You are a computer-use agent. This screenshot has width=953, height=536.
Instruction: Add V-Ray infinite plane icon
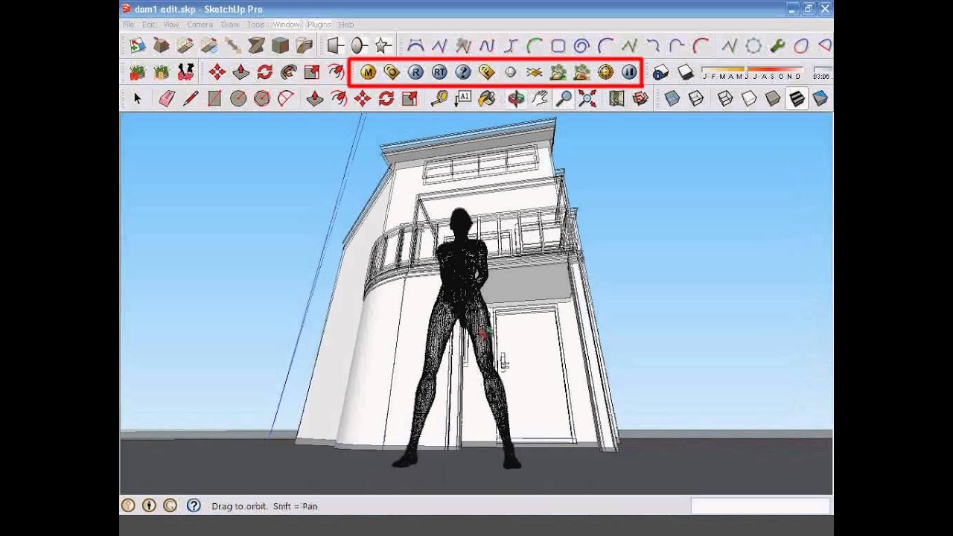click(x=534, y=72)
